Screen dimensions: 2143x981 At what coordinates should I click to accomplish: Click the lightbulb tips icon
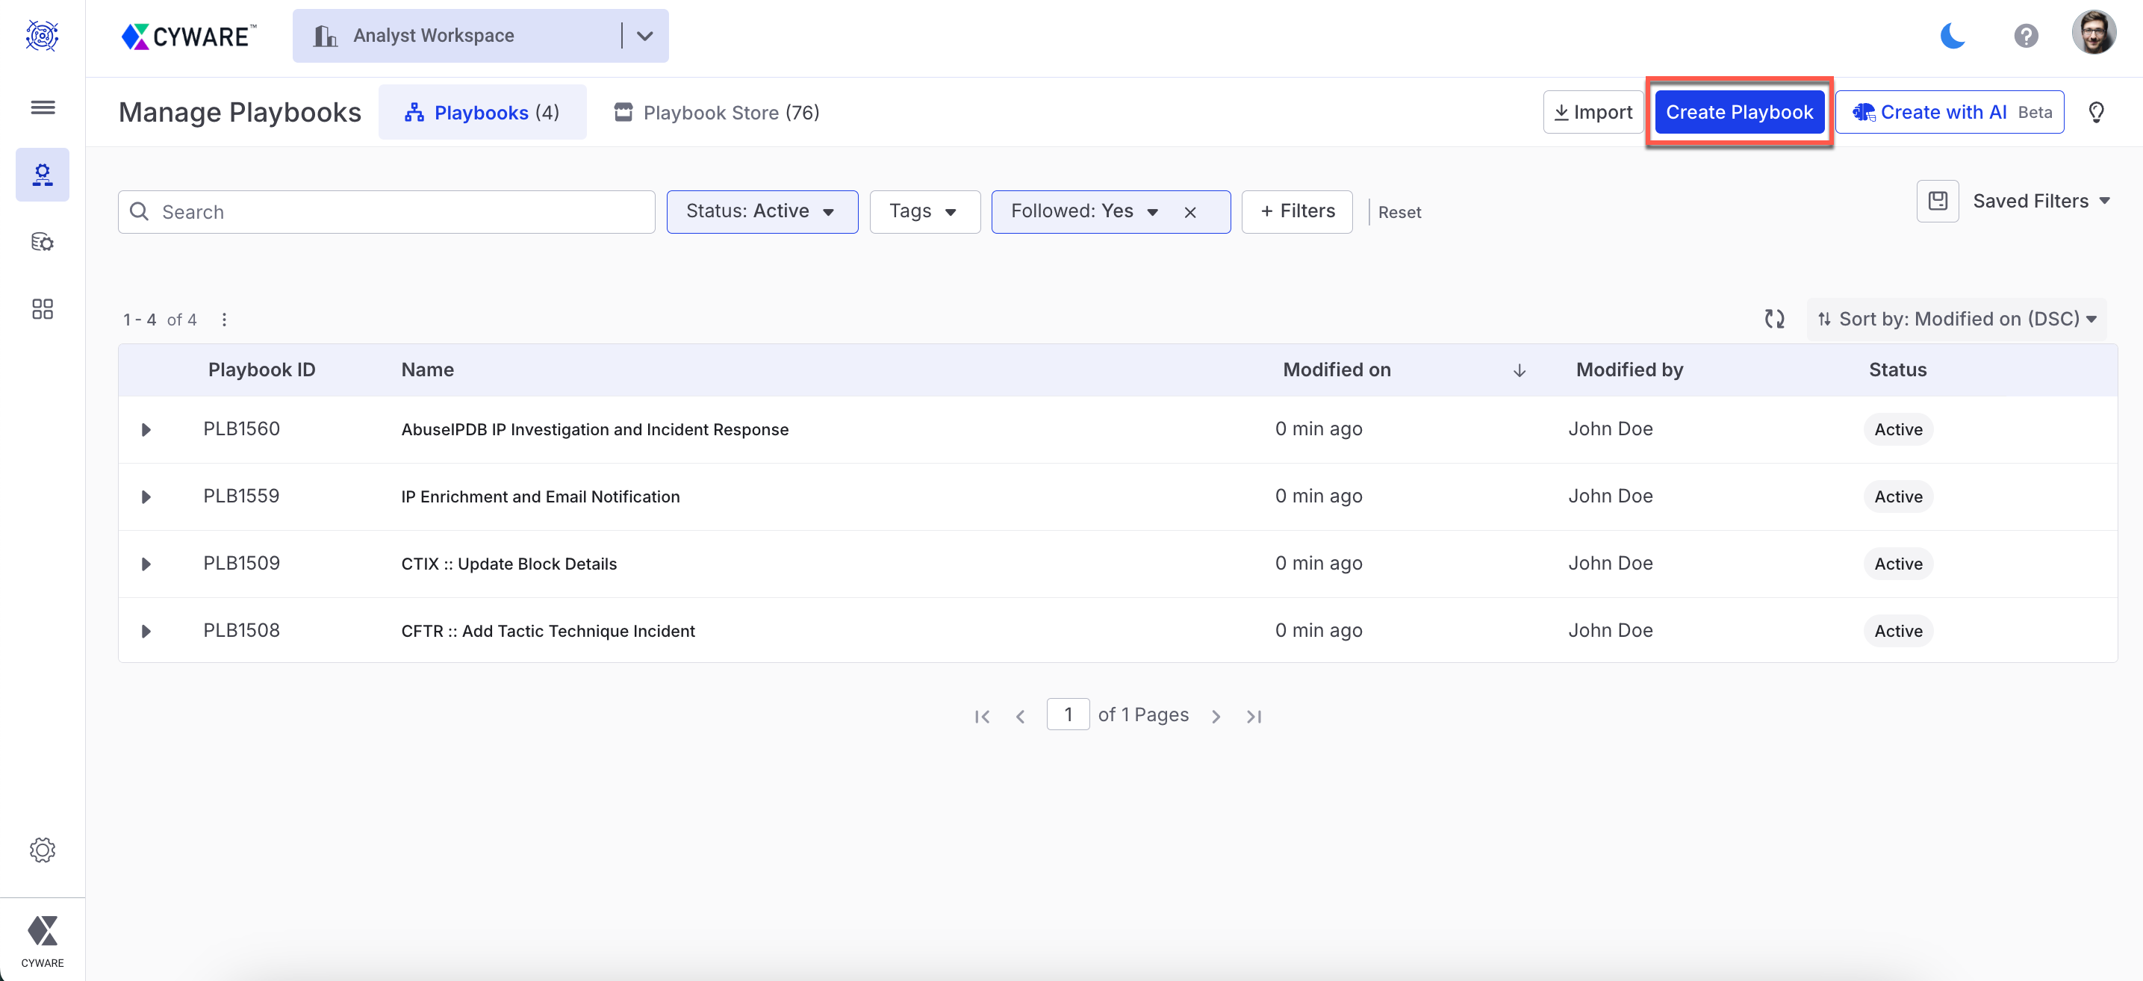[2097, 112]
